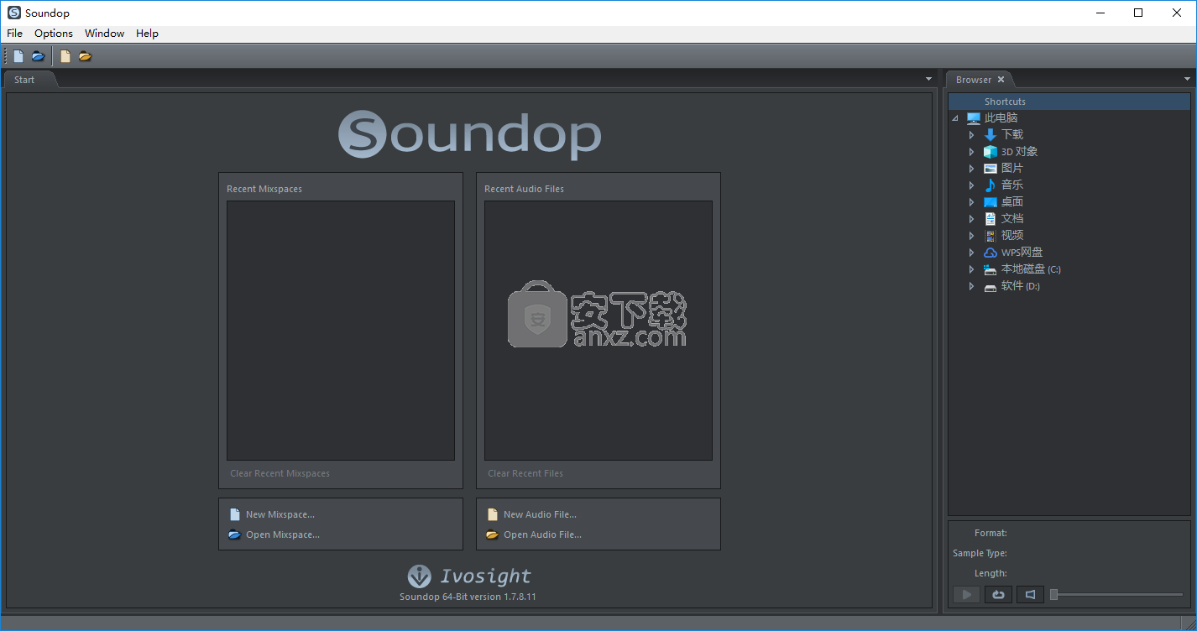Select the WPS网盘 cloud icon
The height and width of the screenshot is (631, 1197).
click(991, 253)
